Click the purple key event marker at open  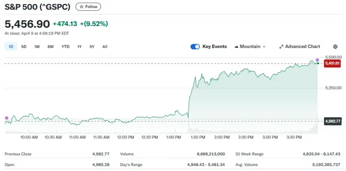tap(6, 118)
